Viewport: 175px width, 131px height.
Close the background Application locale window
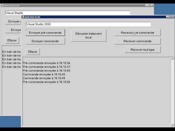(x=152, y=5)
